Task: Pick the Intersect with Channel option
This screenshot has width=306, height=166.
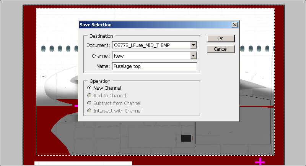Action: (90, 111)
